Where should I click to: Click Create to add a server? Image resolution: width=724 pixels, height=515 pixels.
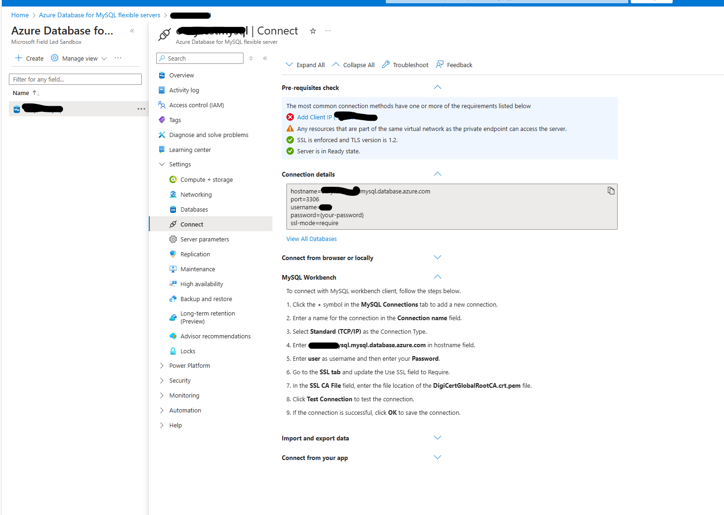[29, 58]
